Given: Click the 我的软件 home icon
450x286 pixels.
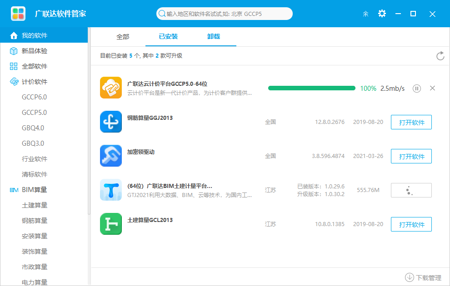Looking at the screenshot, I should pos(14,35).
